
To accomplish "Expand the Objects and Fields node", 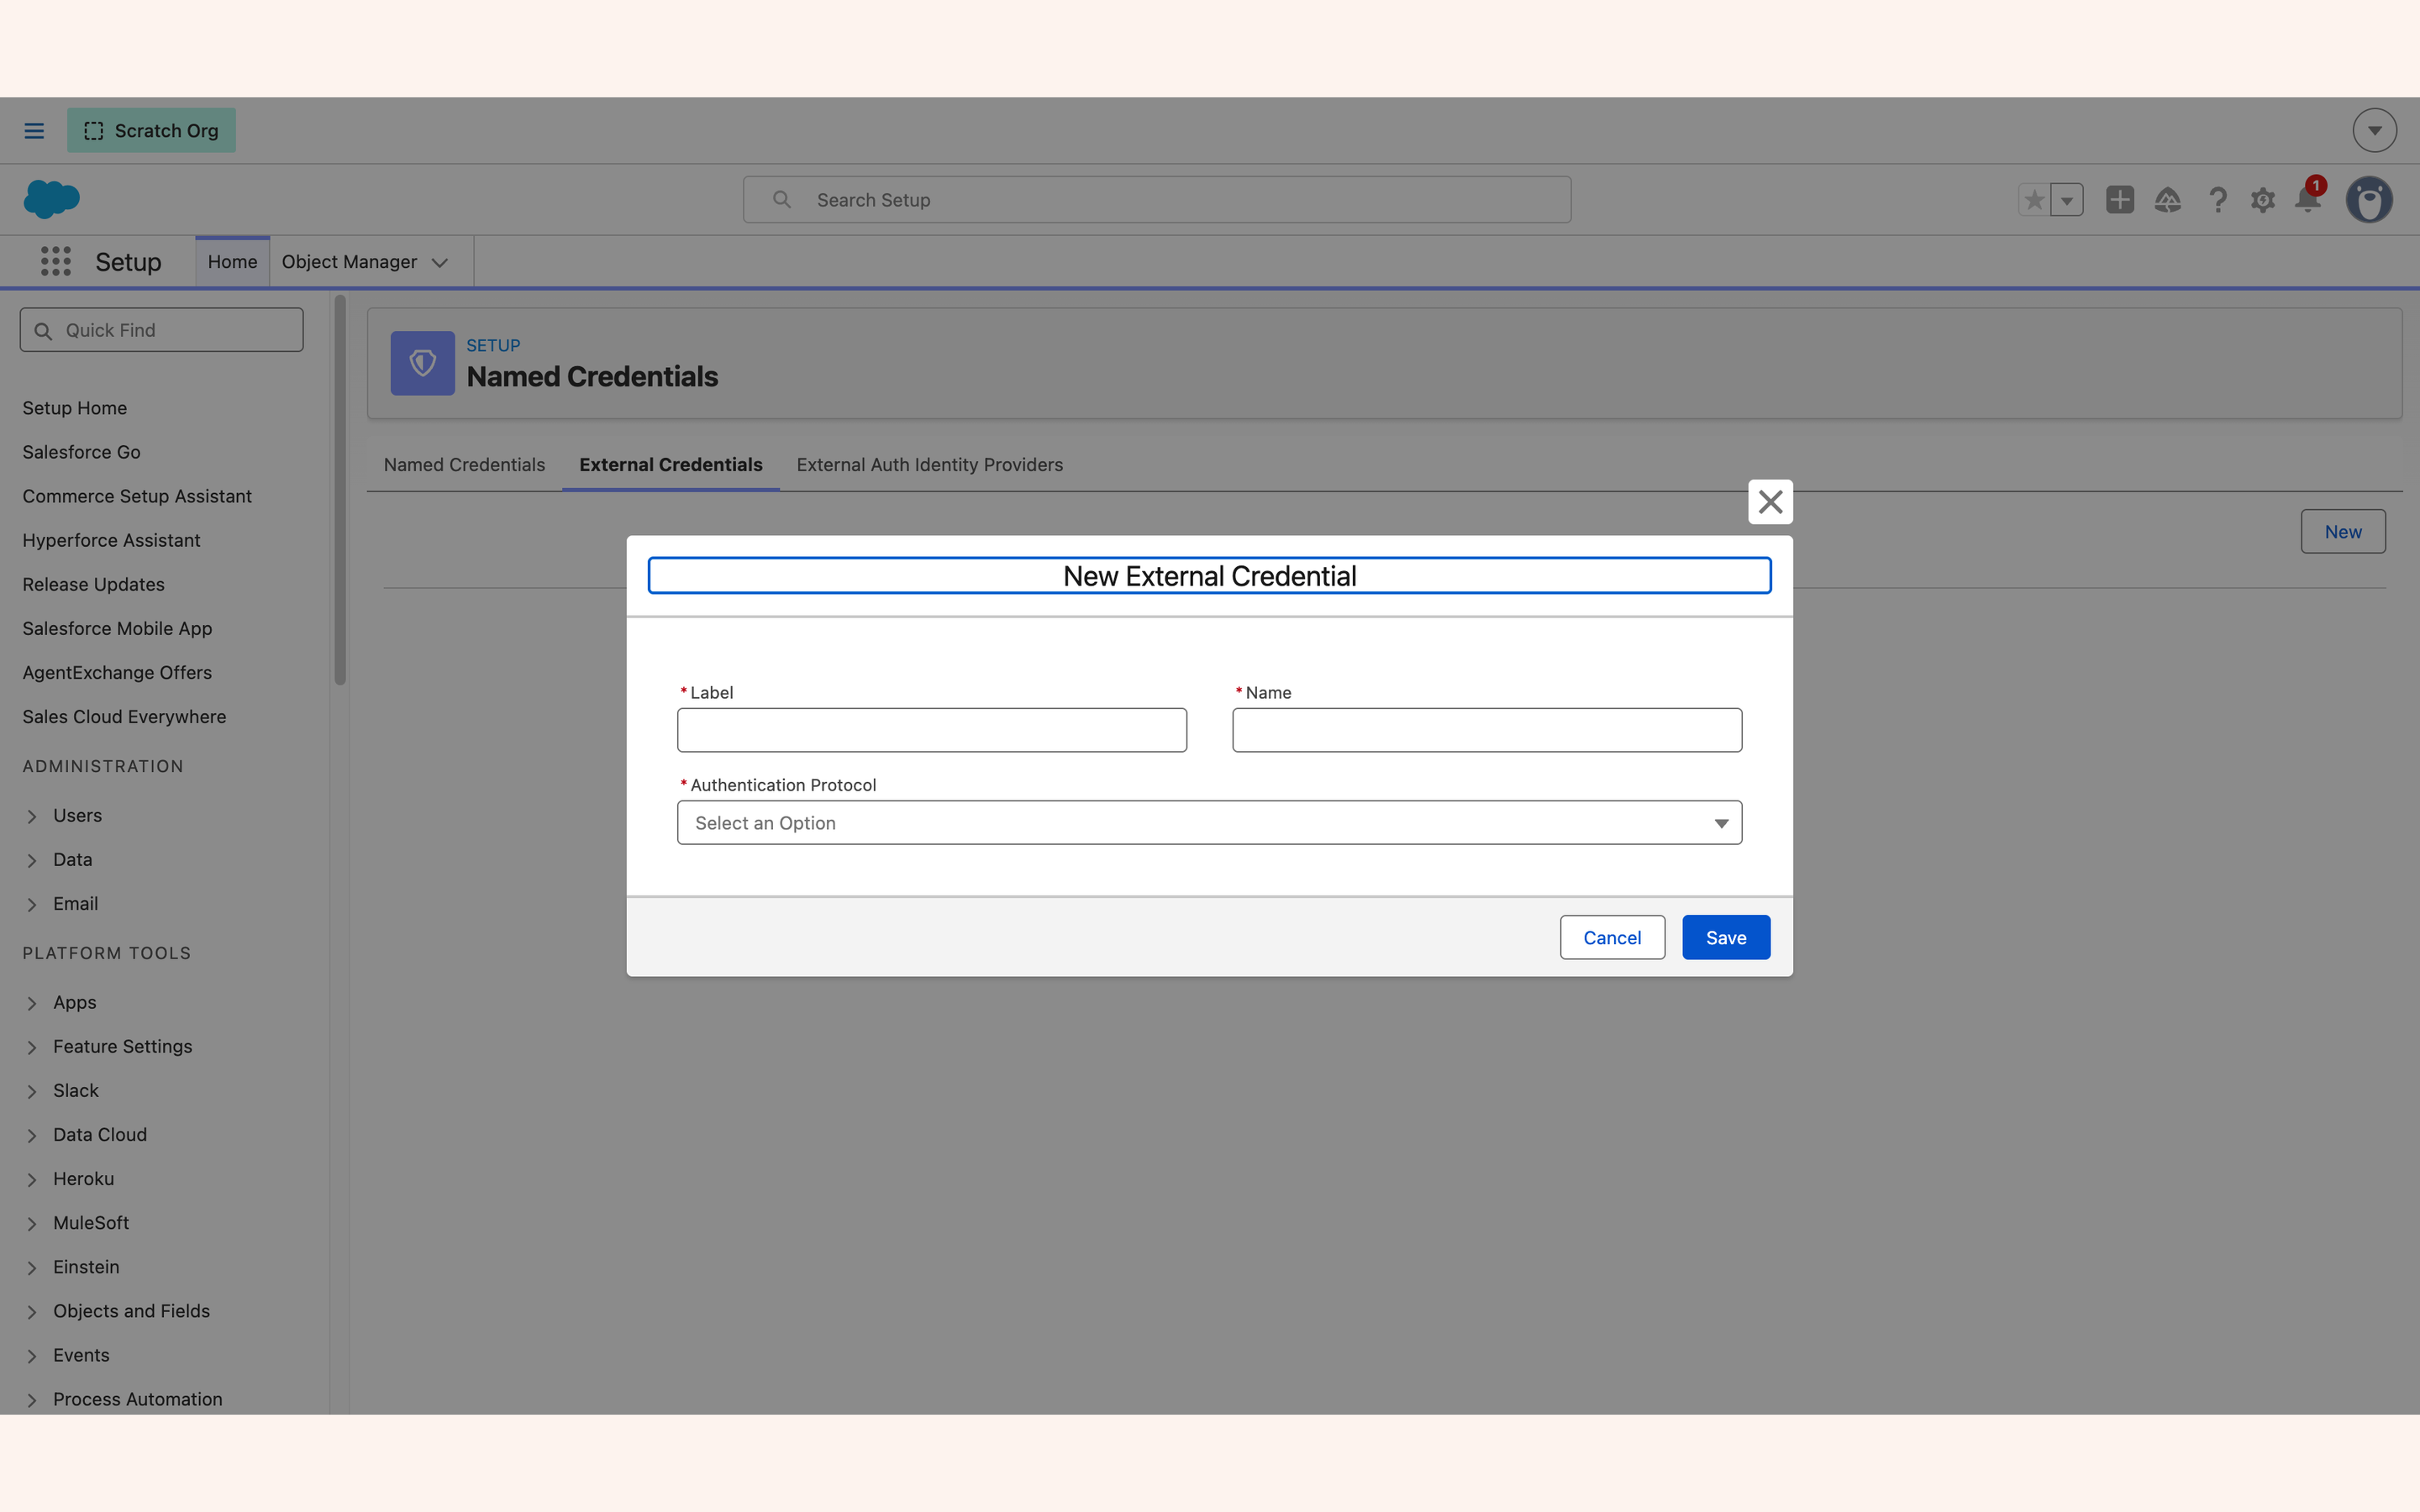I will pyautogui.click(x=32, y=1311).
